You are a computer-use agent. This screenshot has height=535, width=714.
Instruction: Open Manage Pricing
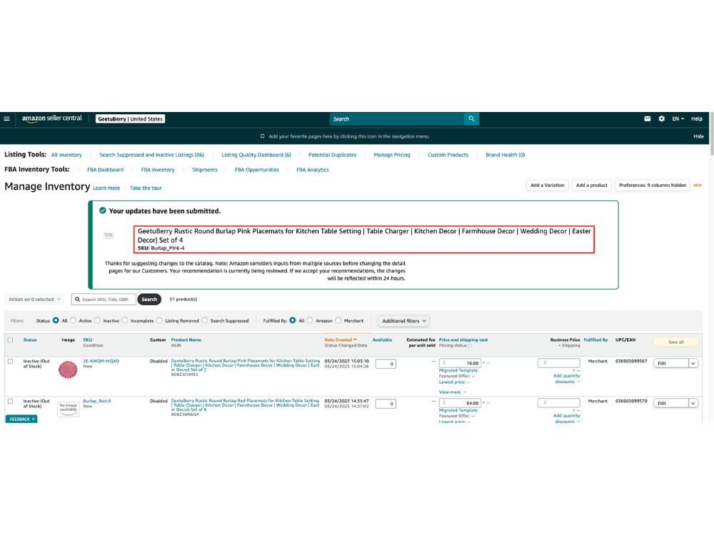392,155
